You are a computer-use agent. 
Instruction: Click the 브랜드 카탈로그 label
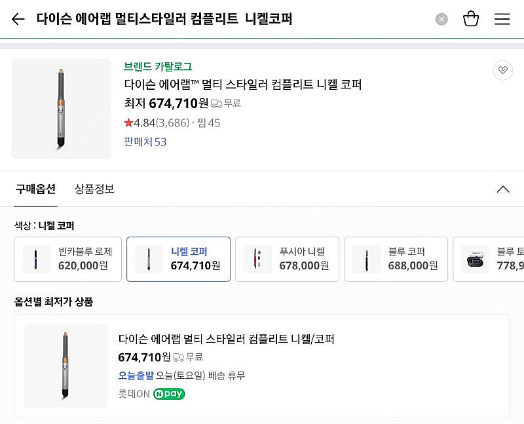(158, 66)
